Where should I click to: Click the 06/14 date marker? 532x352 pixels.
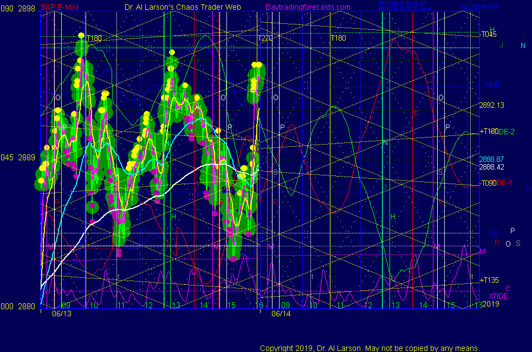pos(281,314)
